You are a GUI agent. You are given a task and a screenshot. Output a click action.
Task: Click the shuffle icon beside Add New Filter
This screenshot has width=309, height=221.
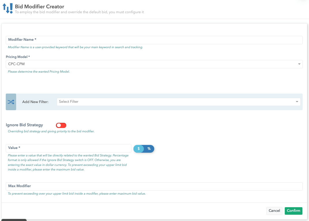coord(11,102)
